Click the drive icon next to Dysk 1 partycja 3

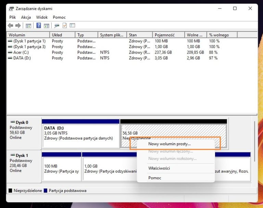click(x=10, y=47)
